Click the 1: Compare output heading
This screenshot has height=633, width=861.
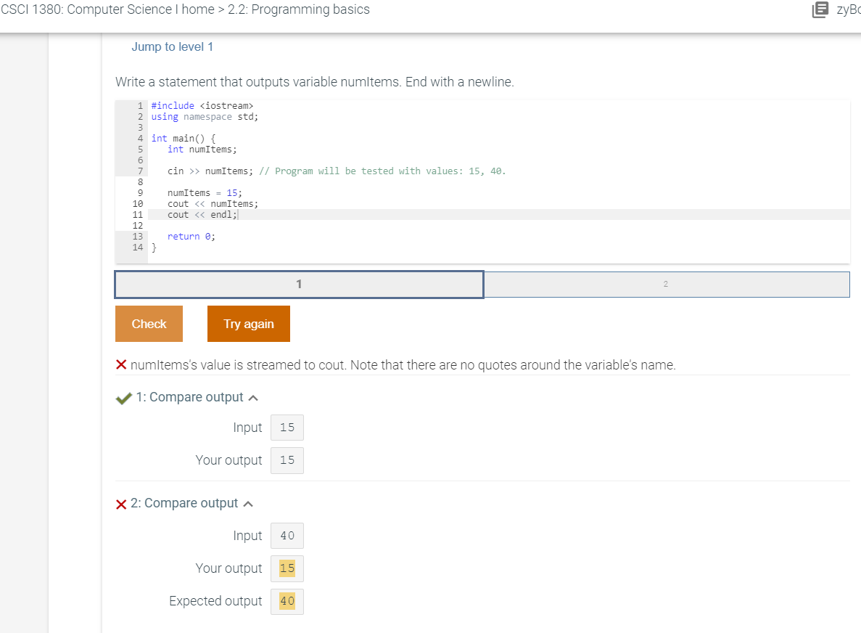[189, 397]
